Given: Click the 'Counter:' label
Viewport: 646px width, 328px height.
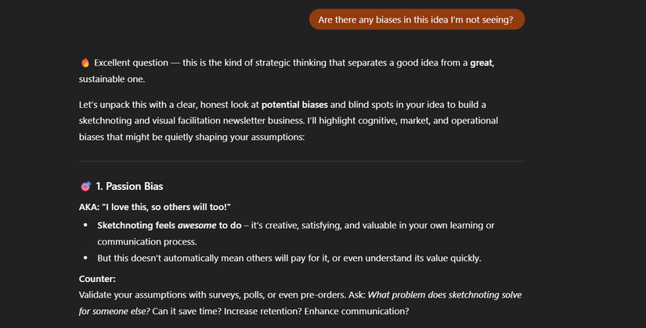Looking at the screenshot, I should click(97, 278).
